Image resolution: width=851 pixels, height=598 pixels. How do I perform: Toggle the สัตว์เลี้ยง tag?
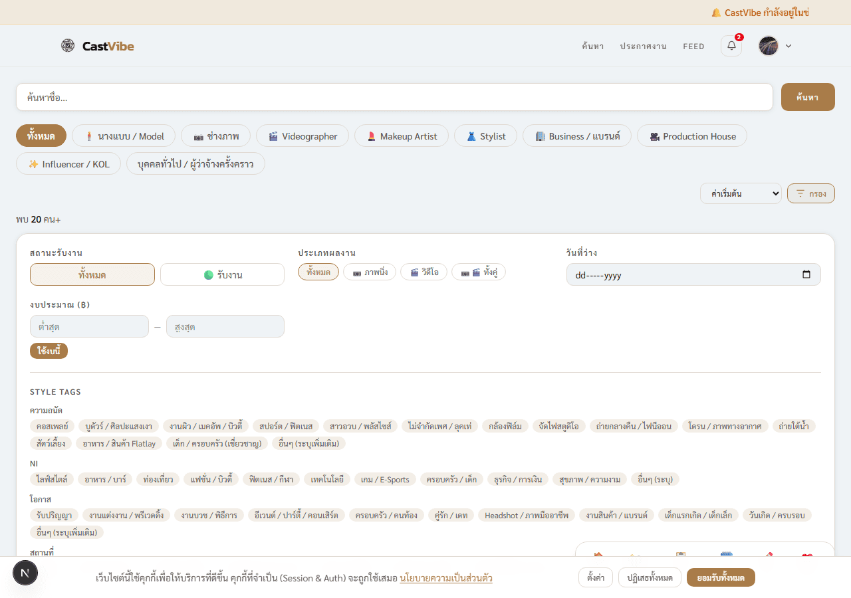tap(51, 443)
